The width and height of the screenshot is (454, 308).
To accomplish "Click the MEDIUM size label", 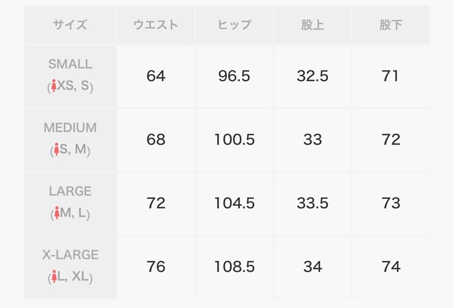I will 70,128.
